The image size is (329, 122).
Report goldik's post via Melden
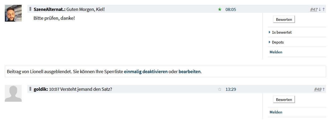(x=276, y=112)
